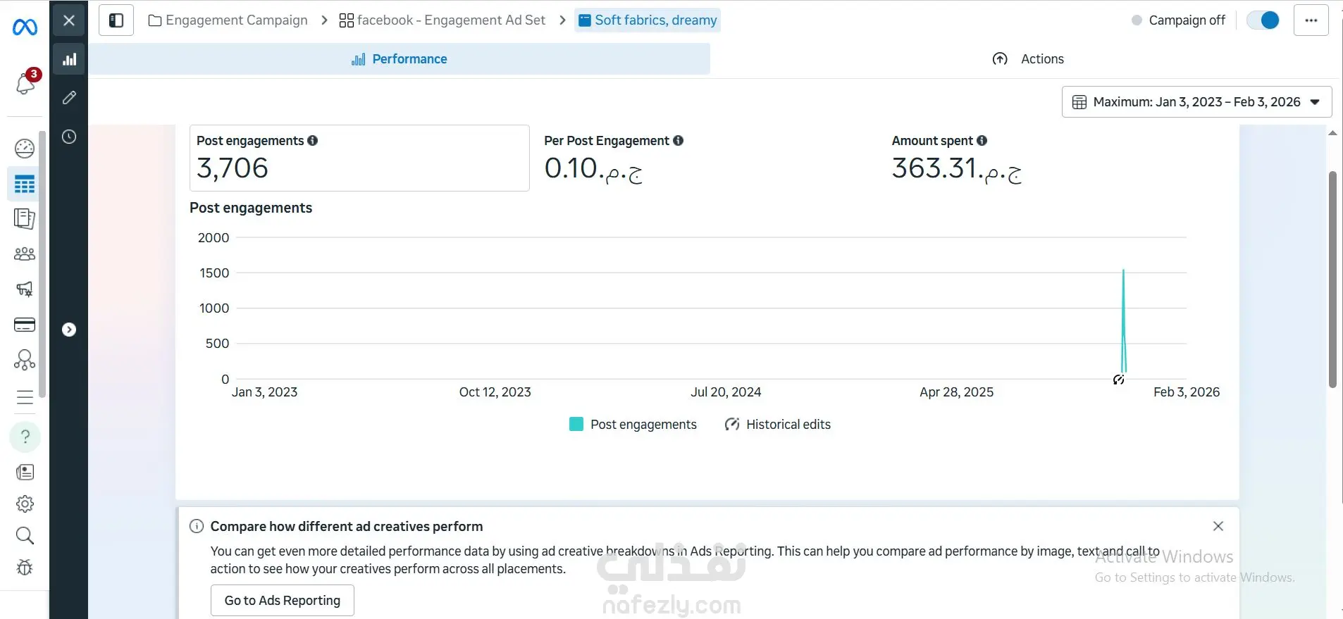Dismiss the compare ad creatives notice
Screen dimensions: 1343x619
point(1218,526)
